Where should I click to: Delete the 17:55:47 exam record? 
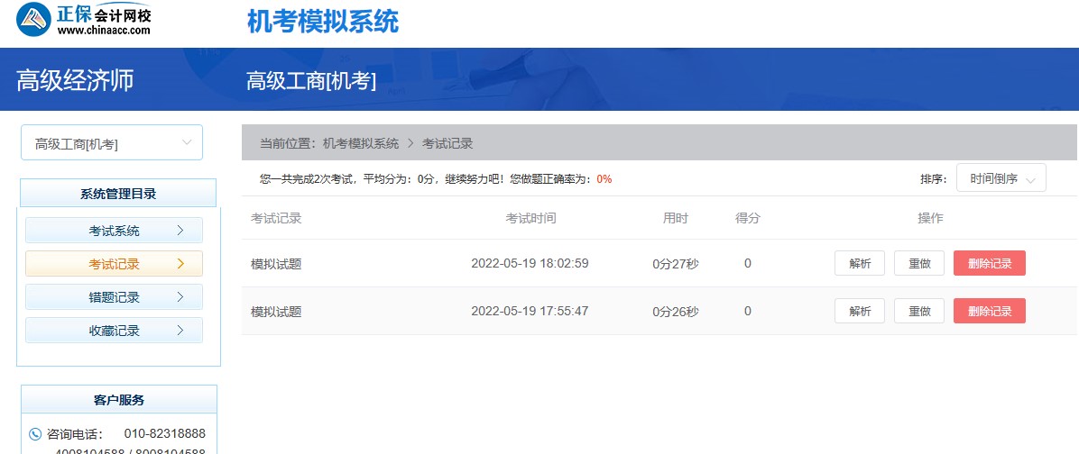[x=989, y=311]
